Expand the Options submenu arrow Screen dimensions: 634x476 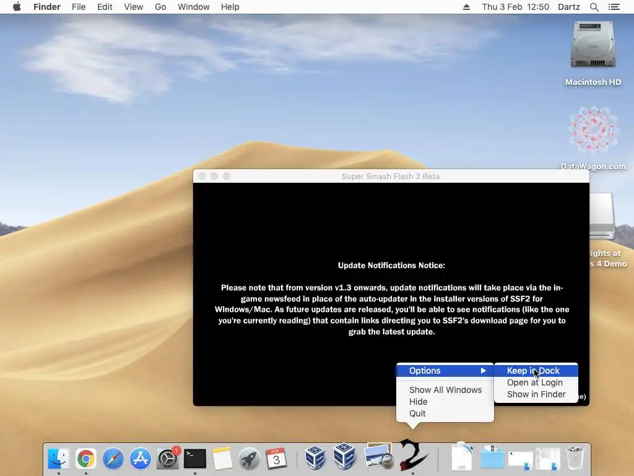point(483,371)
